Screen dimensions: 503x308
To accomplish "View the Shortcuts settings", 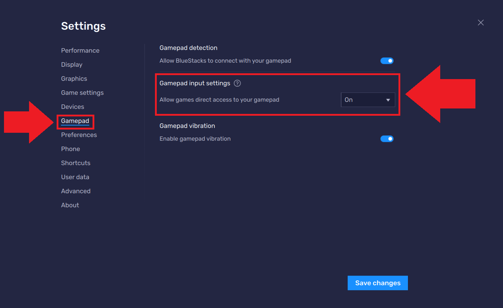I will (x=75, y=163).
